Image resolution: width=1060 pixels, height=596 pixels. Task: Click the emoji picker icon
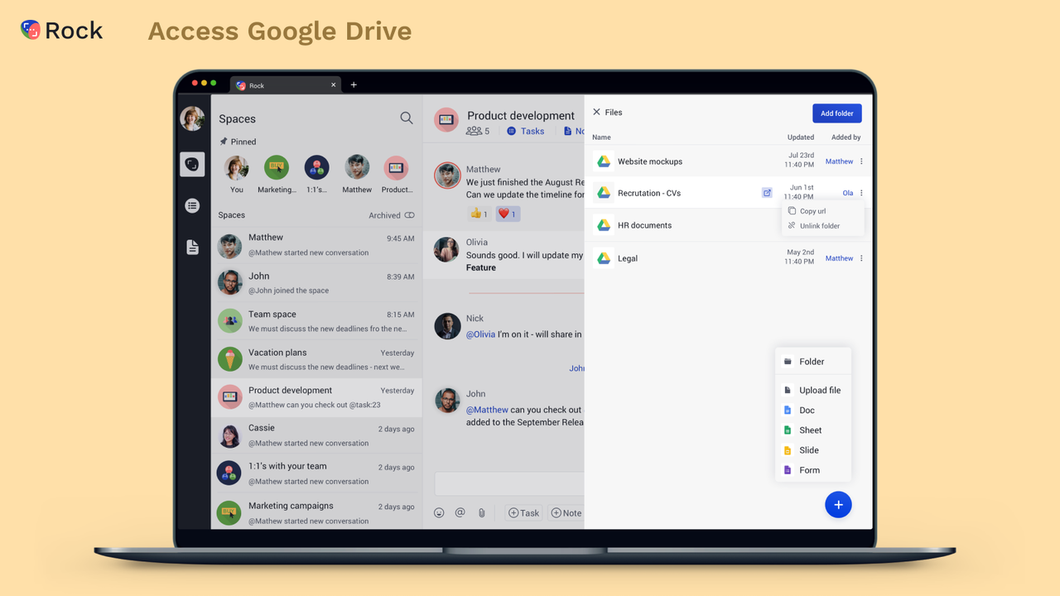pos(439,513)
